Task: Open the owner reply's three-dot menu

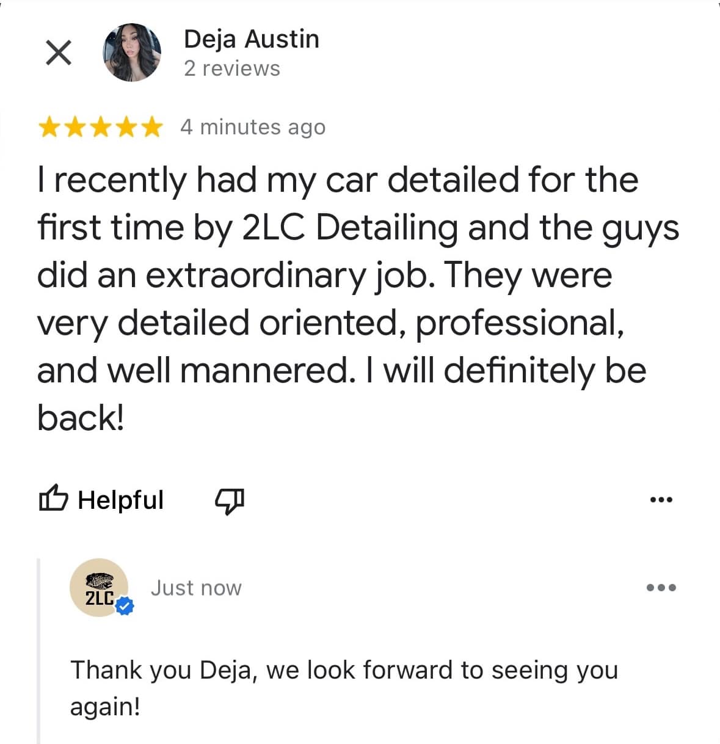Action: [661, 588]
